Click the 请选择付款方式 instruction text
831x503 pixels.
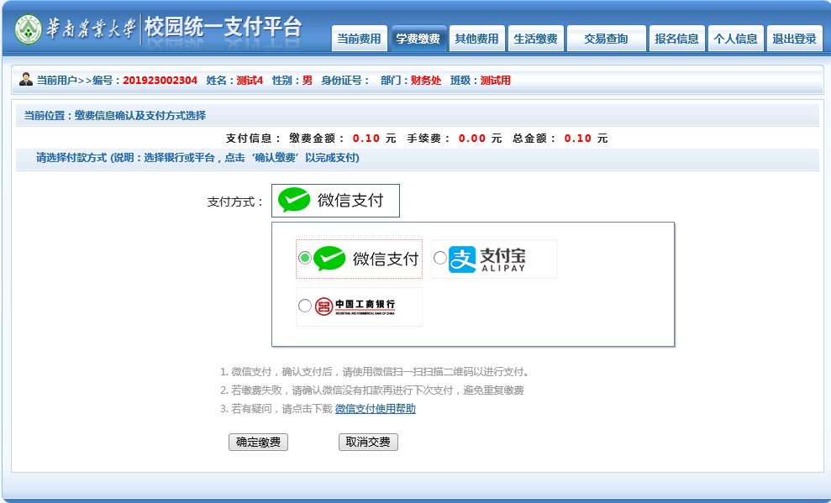[197, 158]
